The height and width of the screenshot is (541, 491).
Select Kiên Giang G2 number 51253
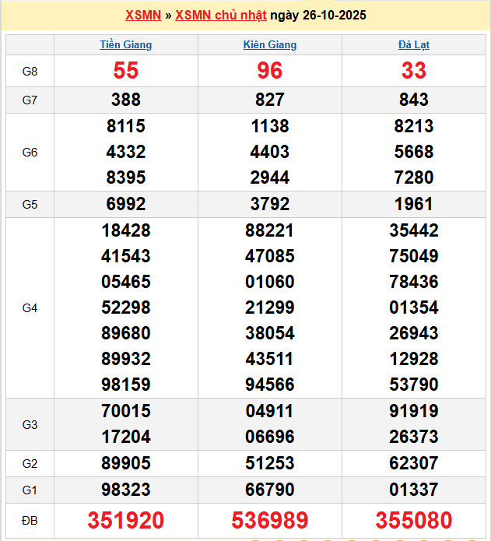tap(270, 464)
